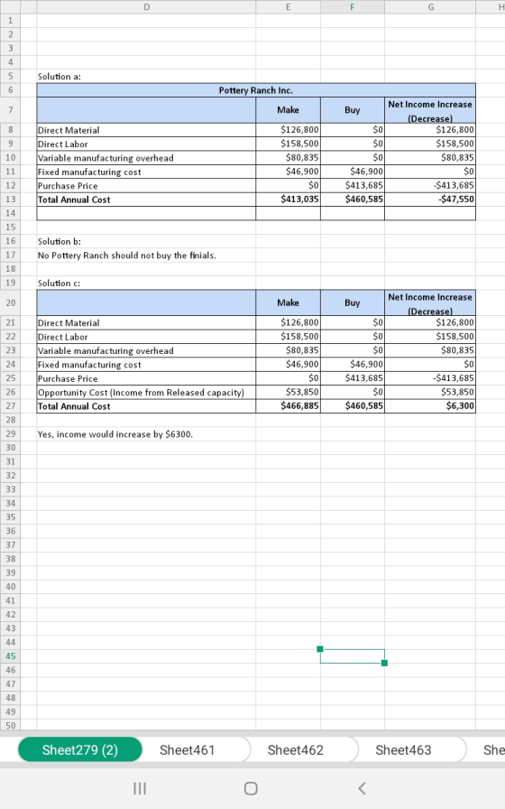Select the $6,300 net income cell
The image size is (505, 809).
[x=430, y=406]
